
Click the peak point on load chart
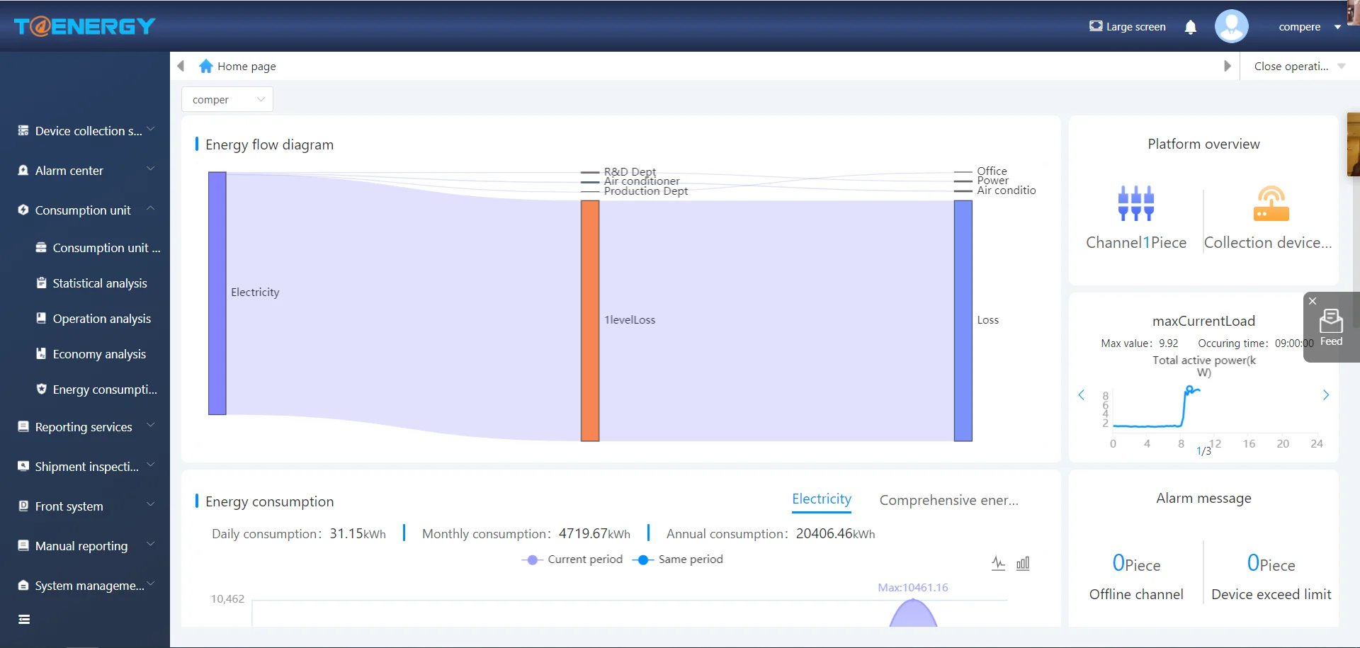click(1189, 389)
